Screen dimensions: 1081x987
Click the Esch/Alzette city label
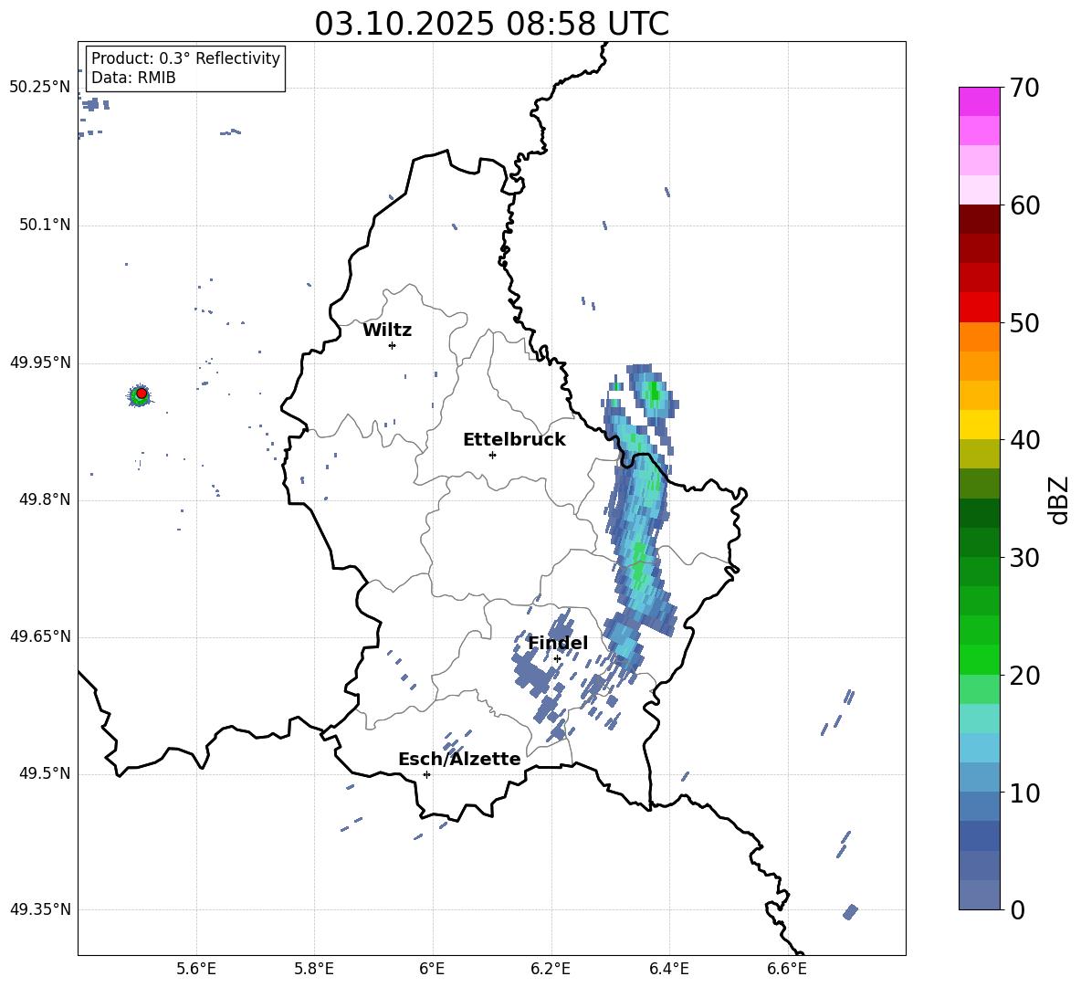tap(459, 760)
